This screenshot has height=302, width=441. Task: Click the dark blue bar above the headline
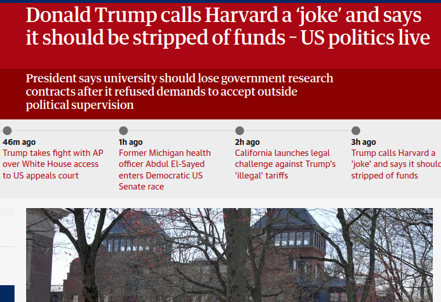pos(221,1)
